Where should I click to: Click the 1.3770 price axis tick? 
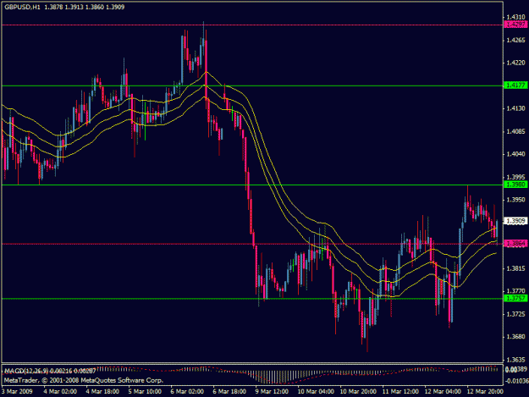[516, 290]
